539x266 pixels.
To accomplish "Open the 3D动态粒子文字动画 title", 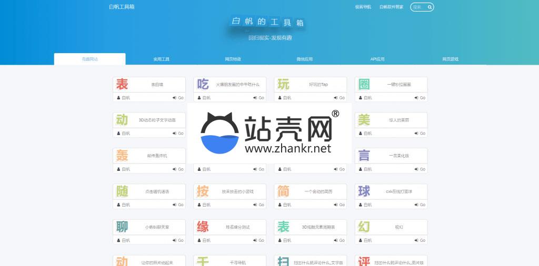I will (157, 120).
